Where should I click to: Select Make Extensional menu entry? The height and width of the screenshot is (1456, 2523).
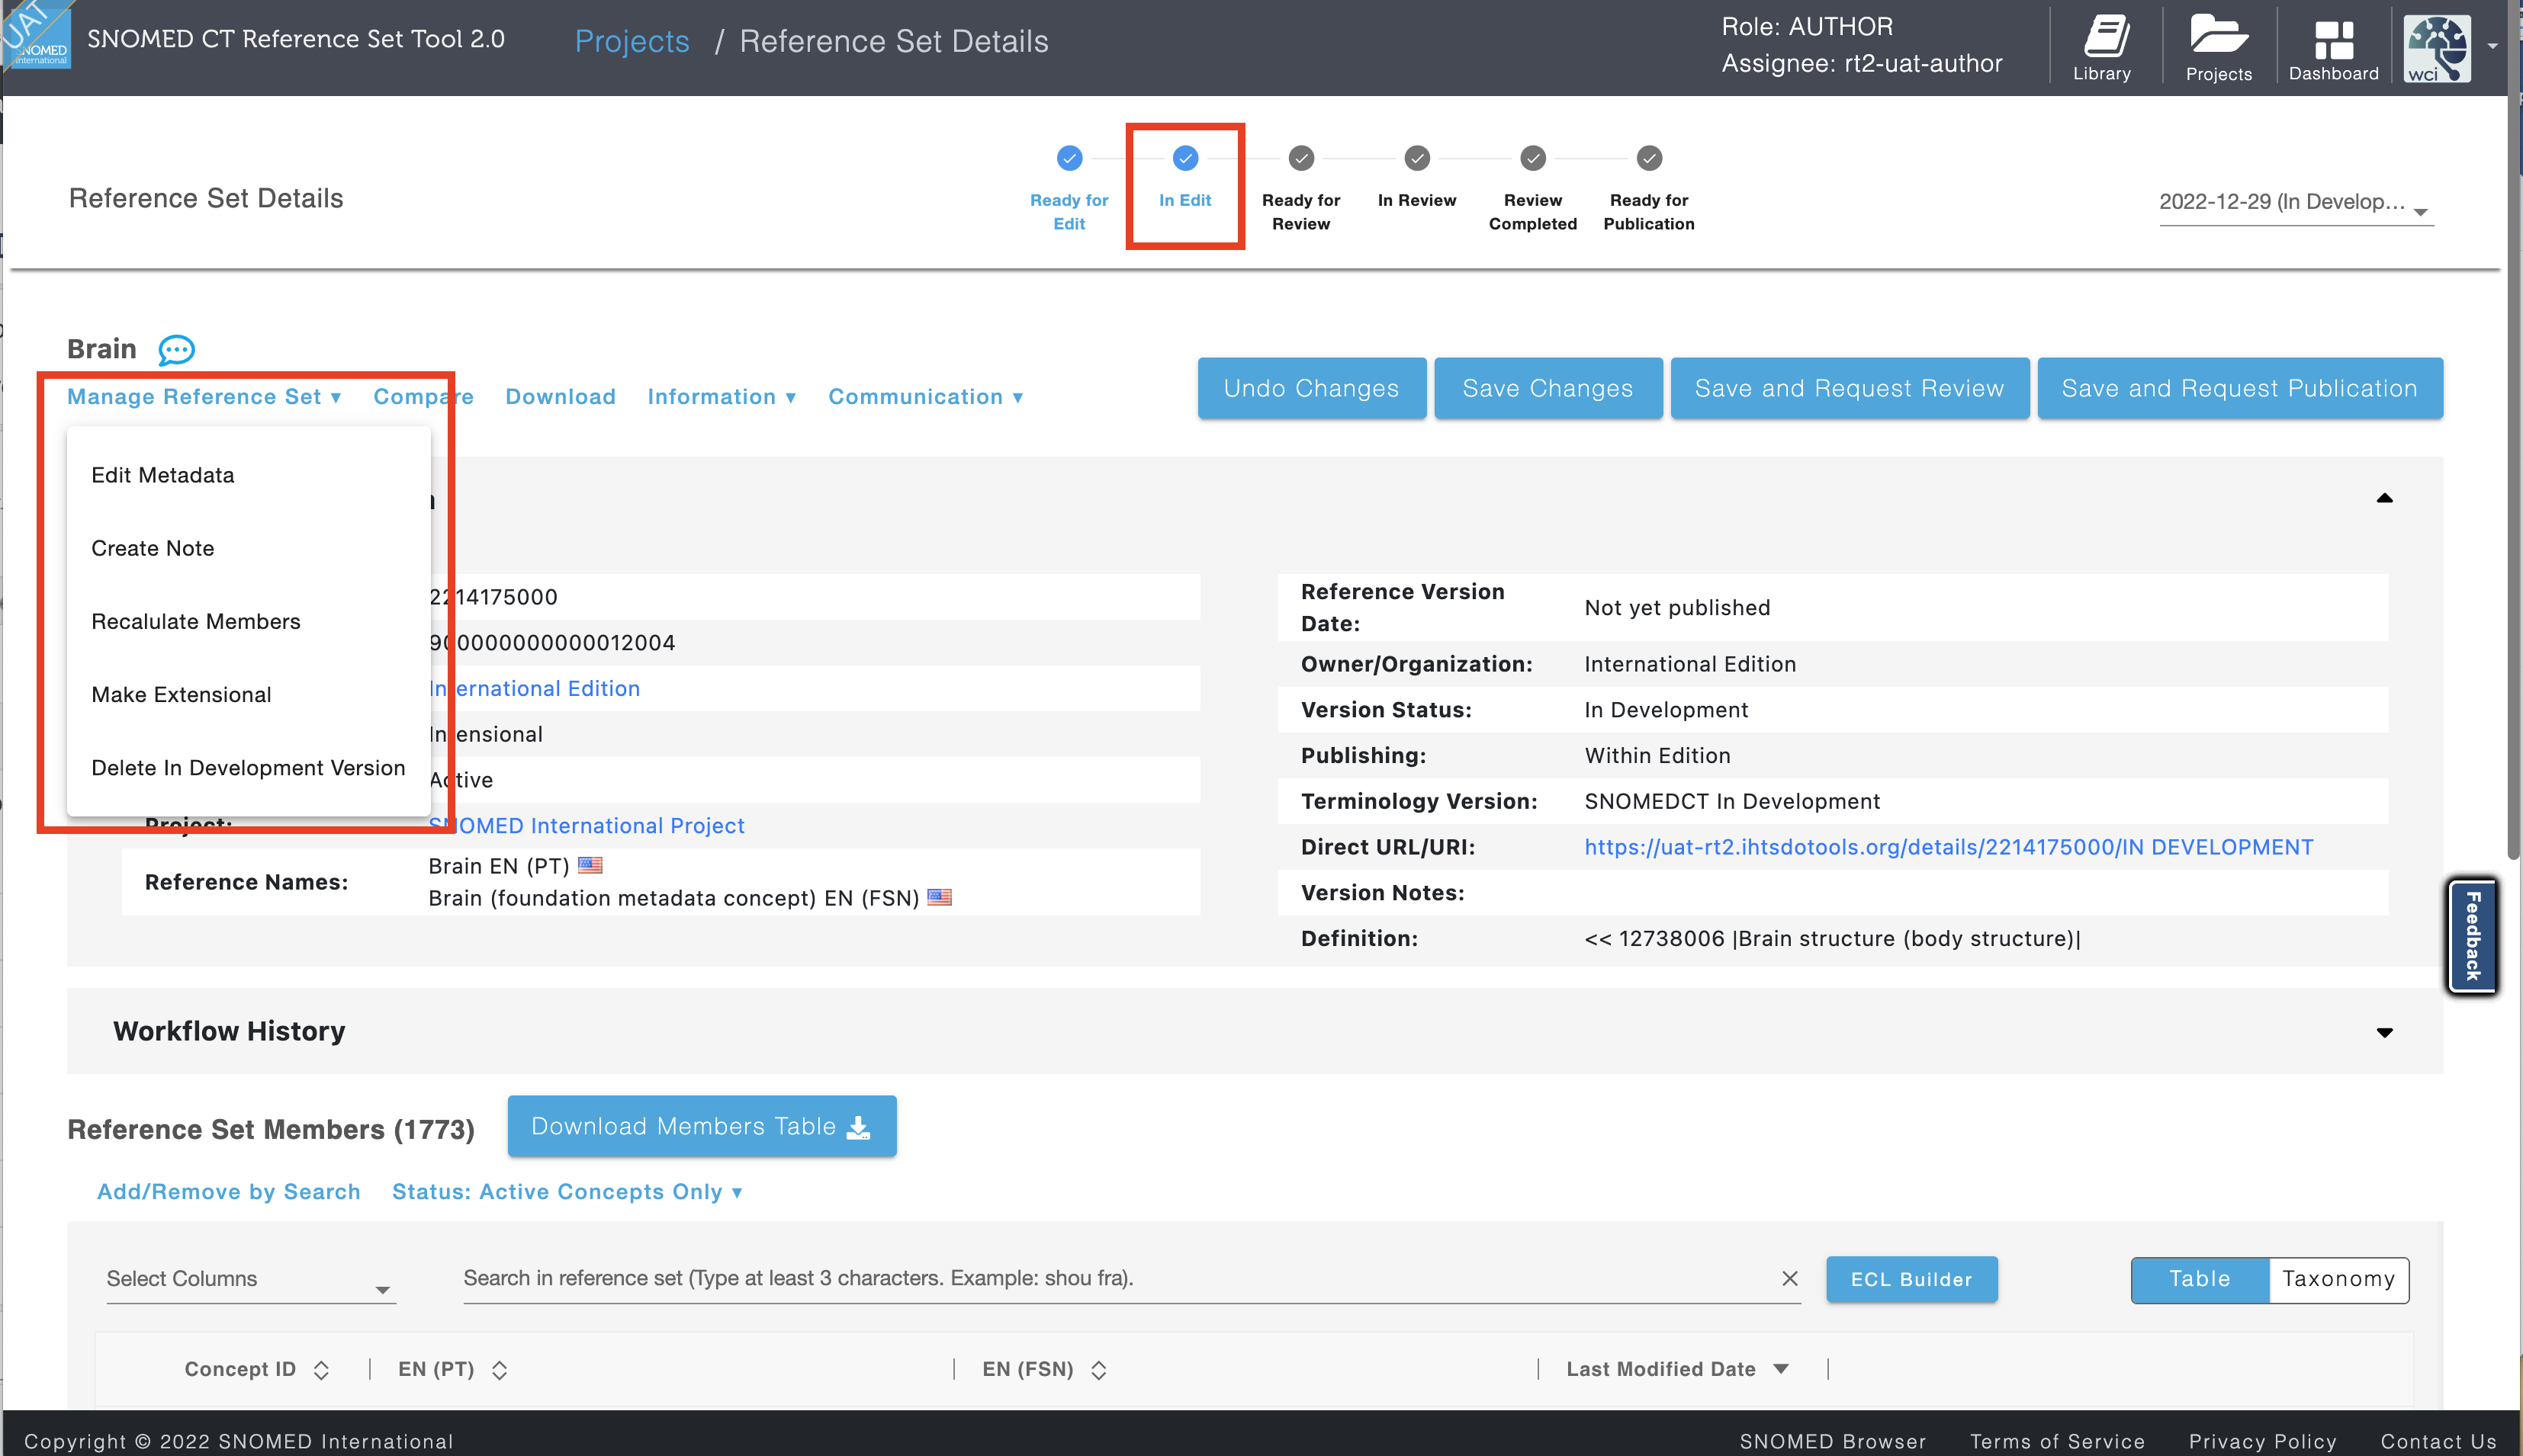(249, 694)
